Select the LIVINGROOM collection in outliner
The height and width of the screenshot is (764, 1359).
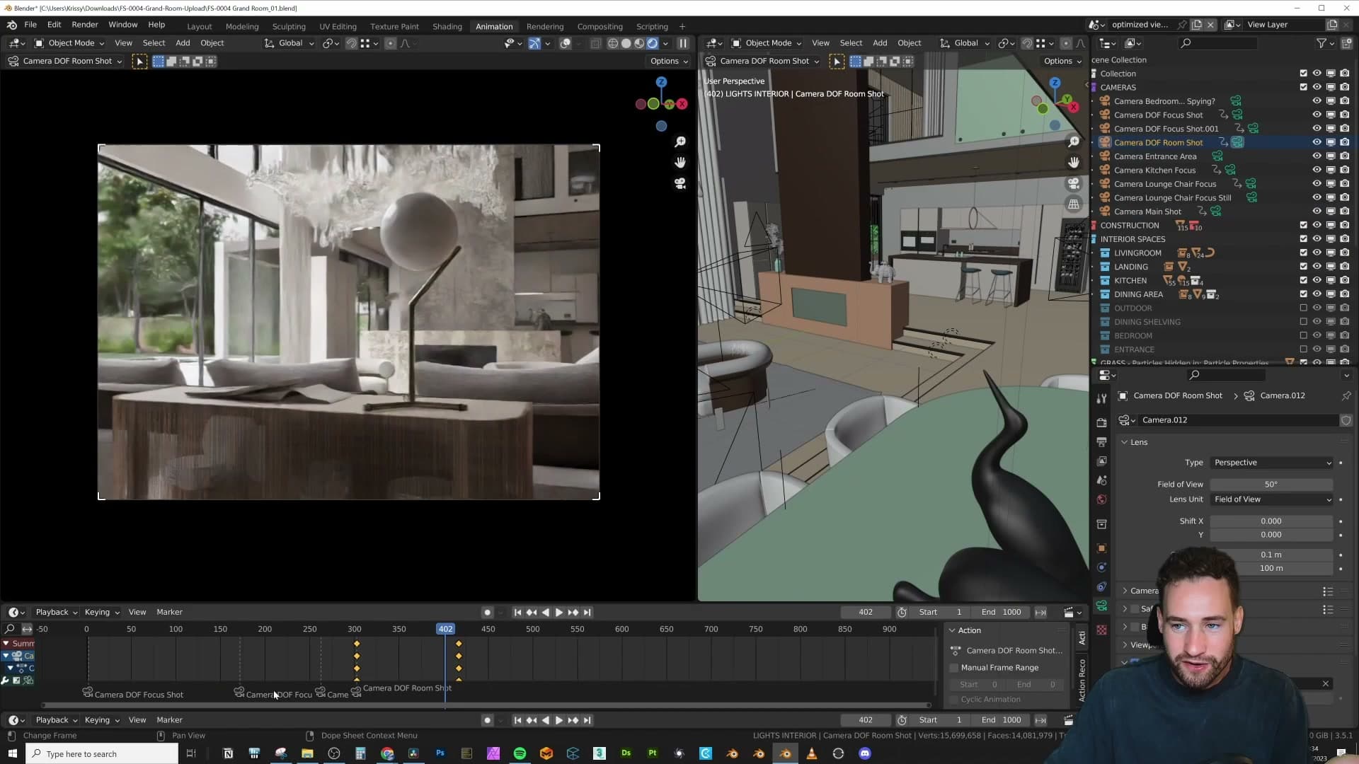pos(1137,253)
